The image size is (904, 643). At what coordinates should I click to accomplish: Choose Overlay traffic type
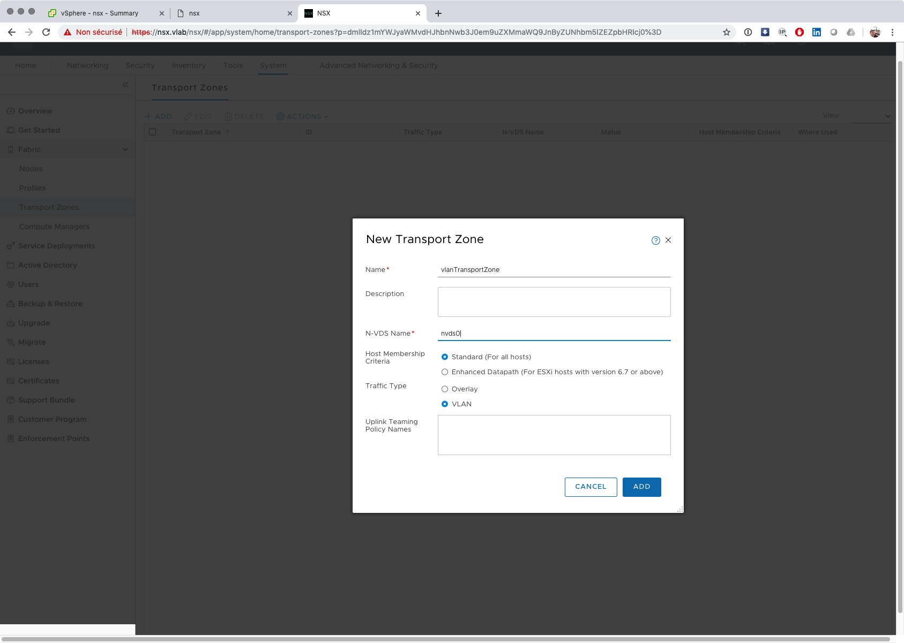click(445, 389)
